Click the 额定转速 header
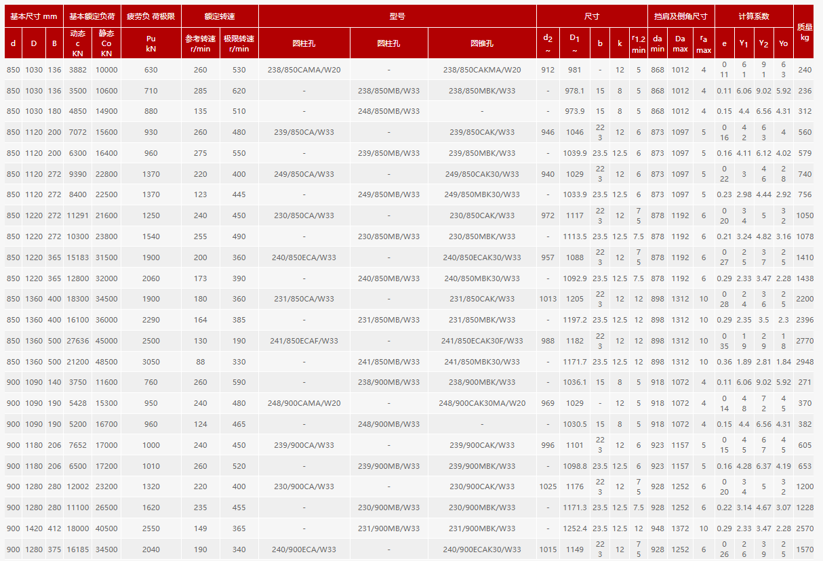The height and width of the screenshot is (561, 823). pos(220,16)
